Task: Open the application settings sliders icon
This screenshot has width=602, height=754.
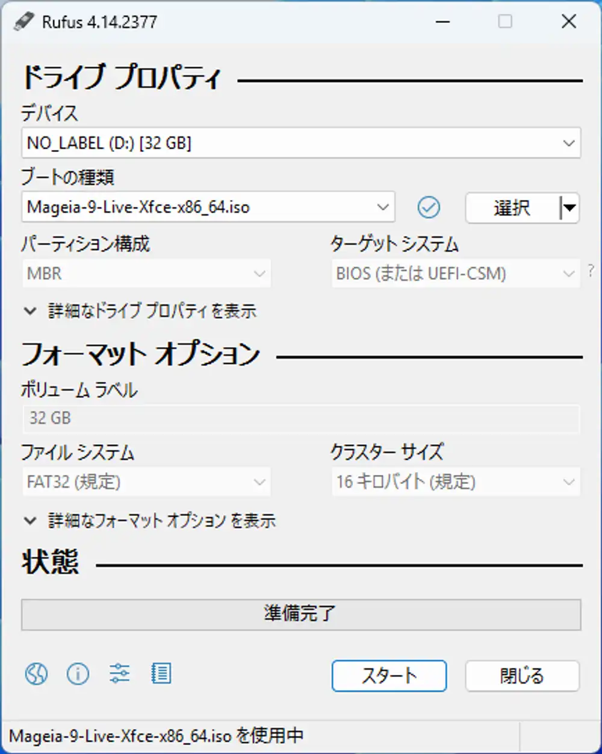Action: pos(119,673)
